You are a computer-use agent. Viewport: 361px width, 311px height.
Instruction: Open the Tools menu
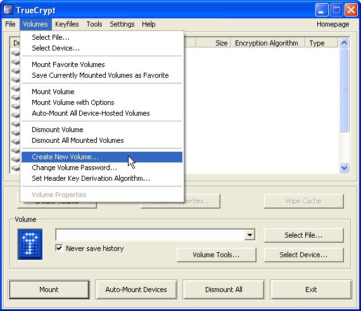[94, 24]
